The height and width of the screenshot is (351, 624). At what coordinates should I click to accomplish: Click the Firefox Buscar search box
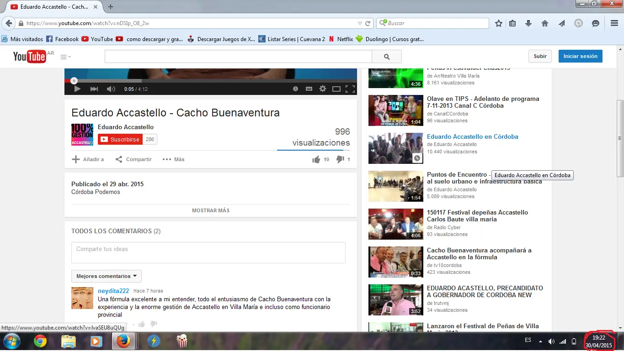click(432, 23)
